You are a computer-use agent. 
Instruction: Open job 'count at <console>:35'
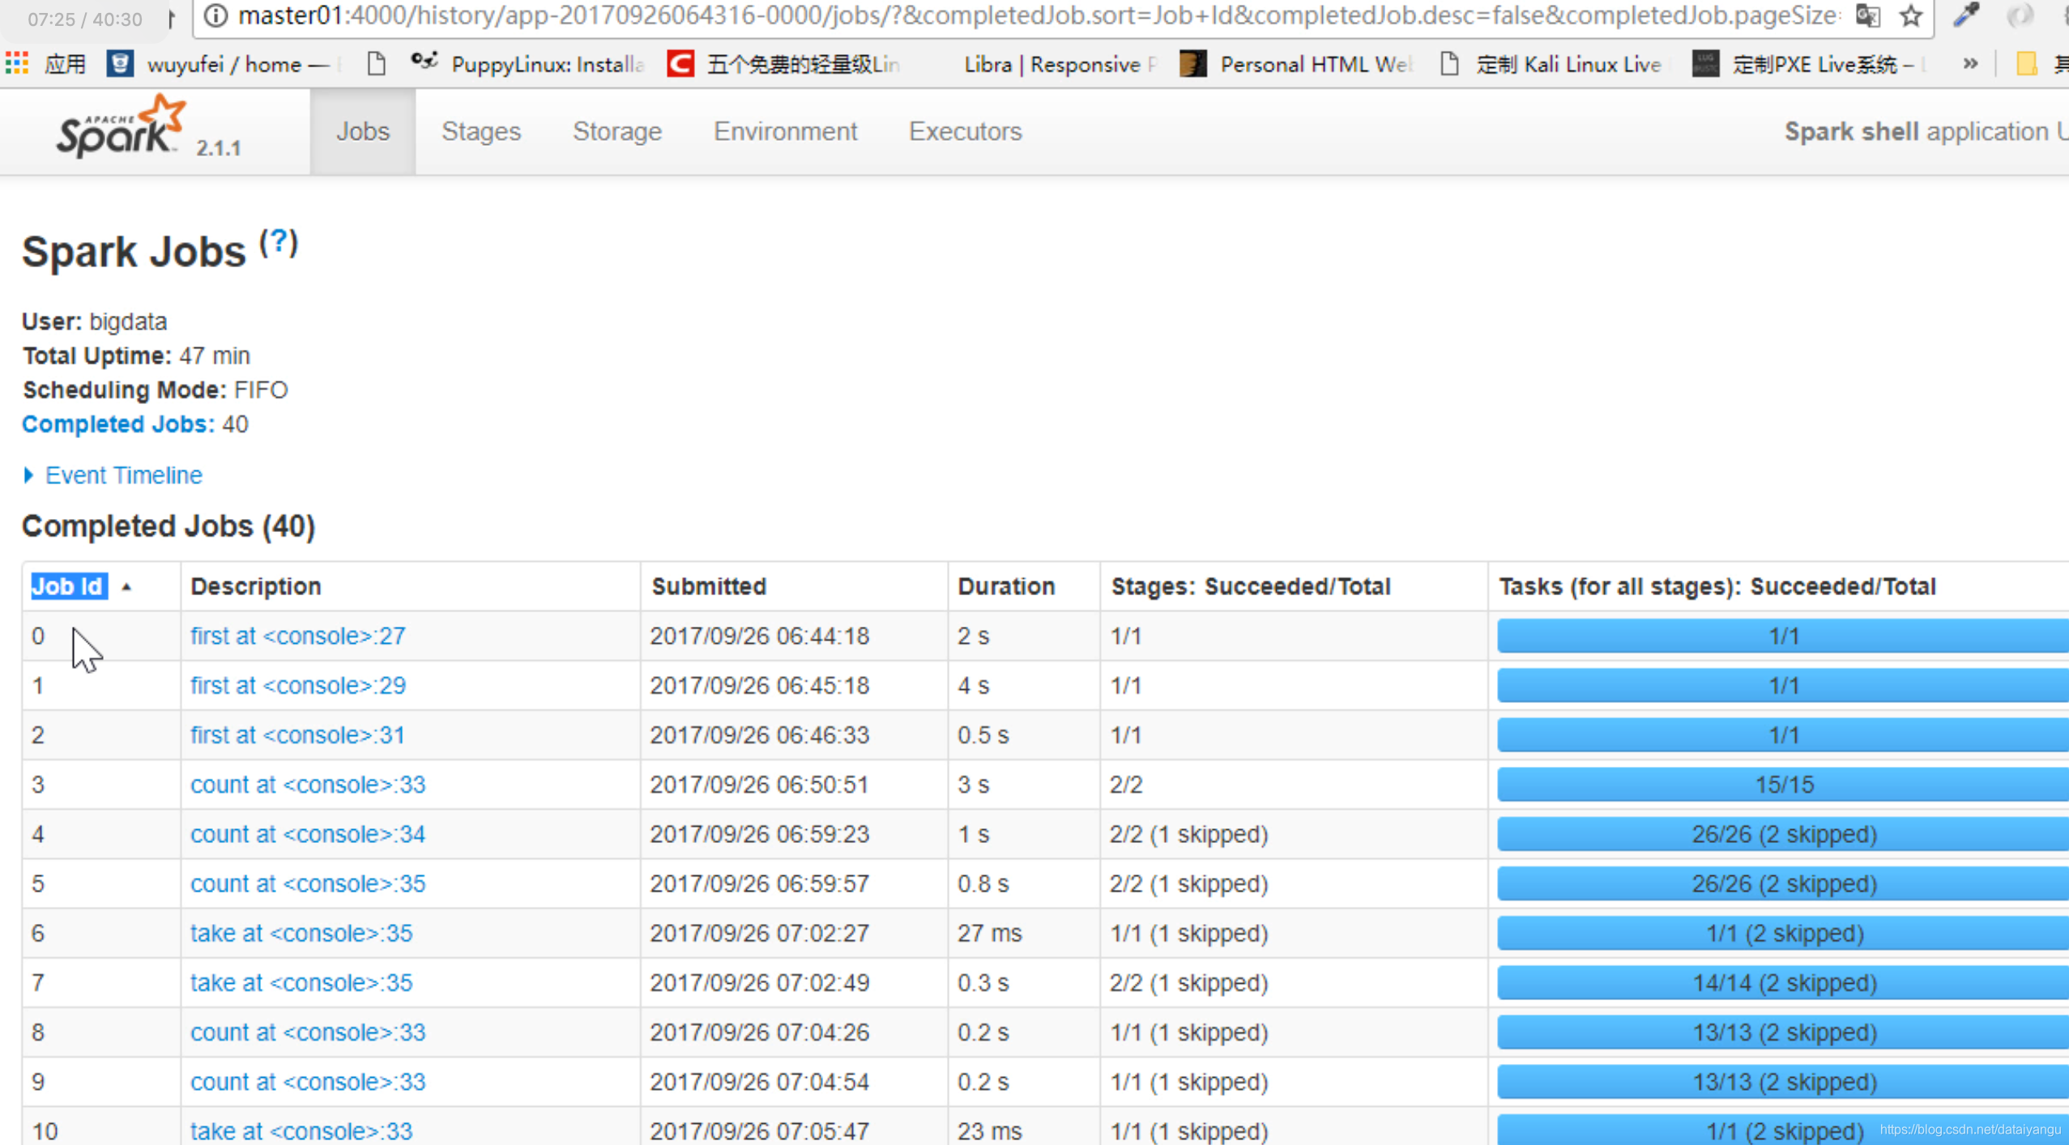coord(308,883)
